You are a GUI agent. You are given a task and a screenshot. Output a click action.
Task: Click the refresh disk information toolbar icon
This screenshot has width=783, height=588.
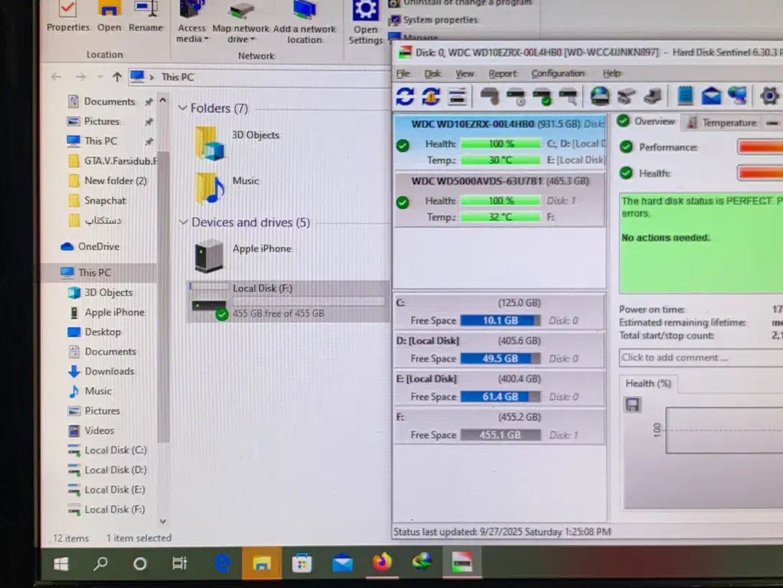click(x=405, y=96)
